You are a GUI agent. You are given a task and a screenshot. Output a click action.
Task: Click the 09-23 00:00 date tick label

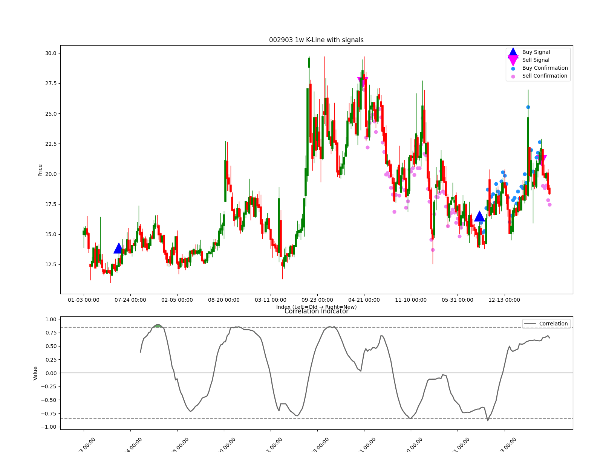(317, 300)
